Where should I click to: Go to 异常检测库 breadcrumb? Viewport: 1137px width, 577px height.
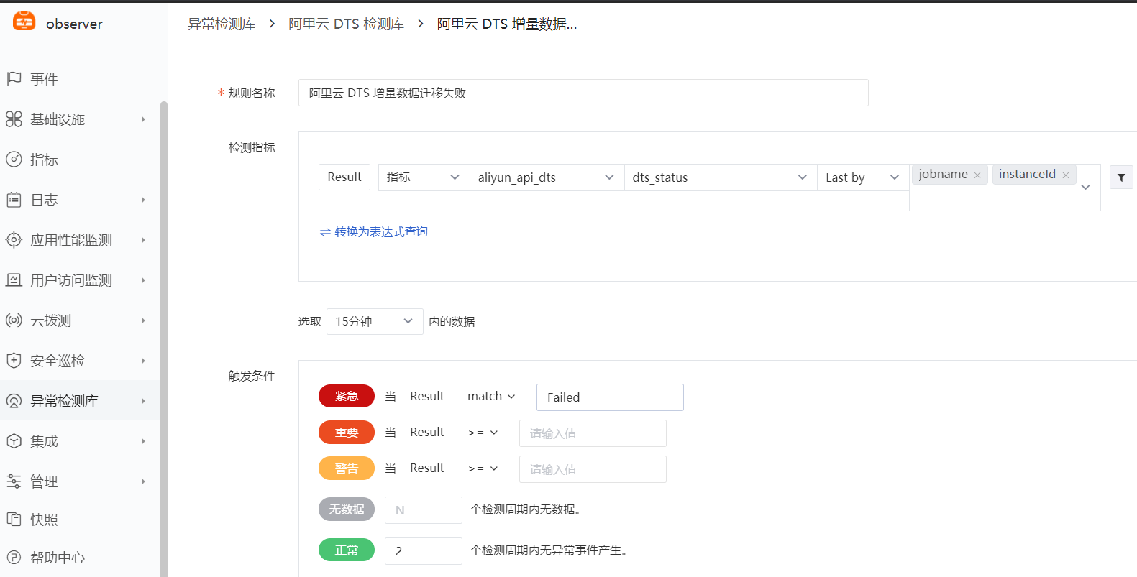tap(222, 24)
